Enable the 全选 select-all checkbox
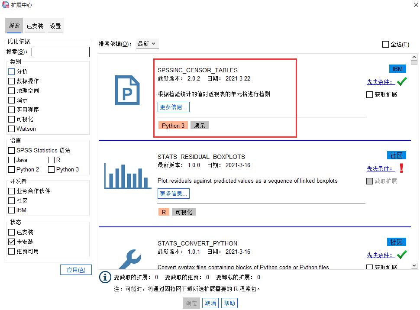This screenshot has height=310, width=420. click(x=384, y=44)
